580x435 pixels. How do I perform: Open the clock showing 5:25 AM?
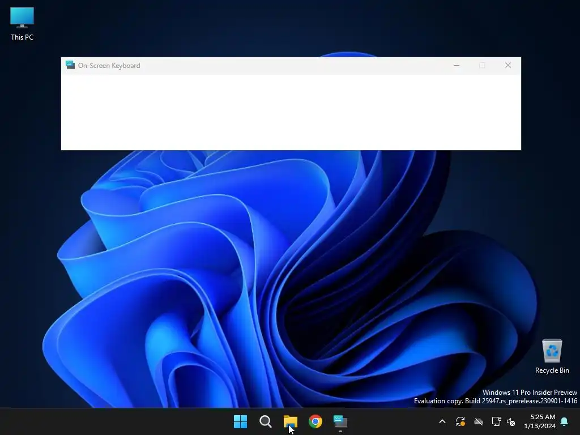tap(540, 421)
